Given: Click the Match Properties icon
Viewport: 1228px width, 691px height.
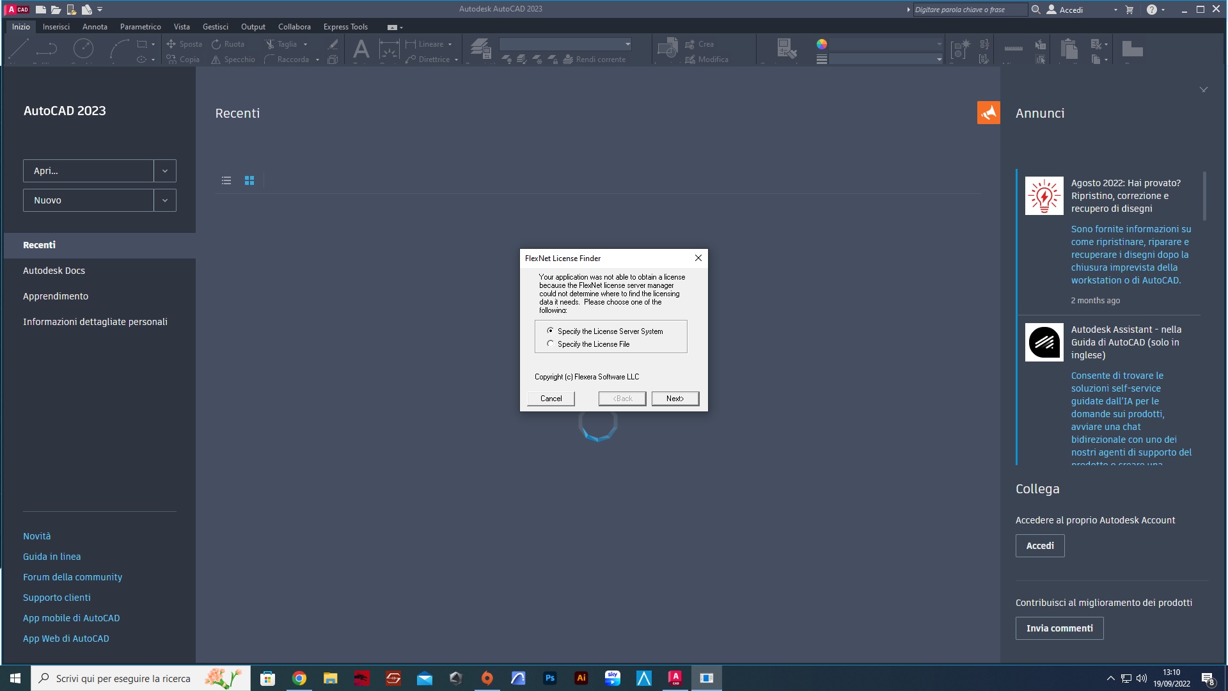Looking at the screenshot, I should pos(786,49).
